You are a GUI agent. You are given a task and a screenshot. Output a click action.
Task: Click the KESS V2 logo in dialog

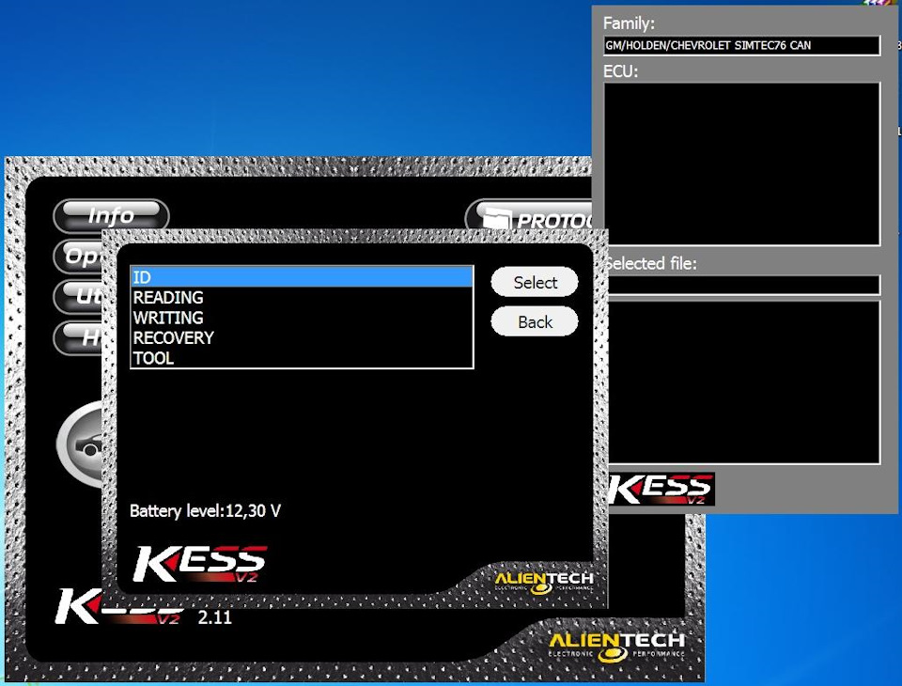coord(200,564)
